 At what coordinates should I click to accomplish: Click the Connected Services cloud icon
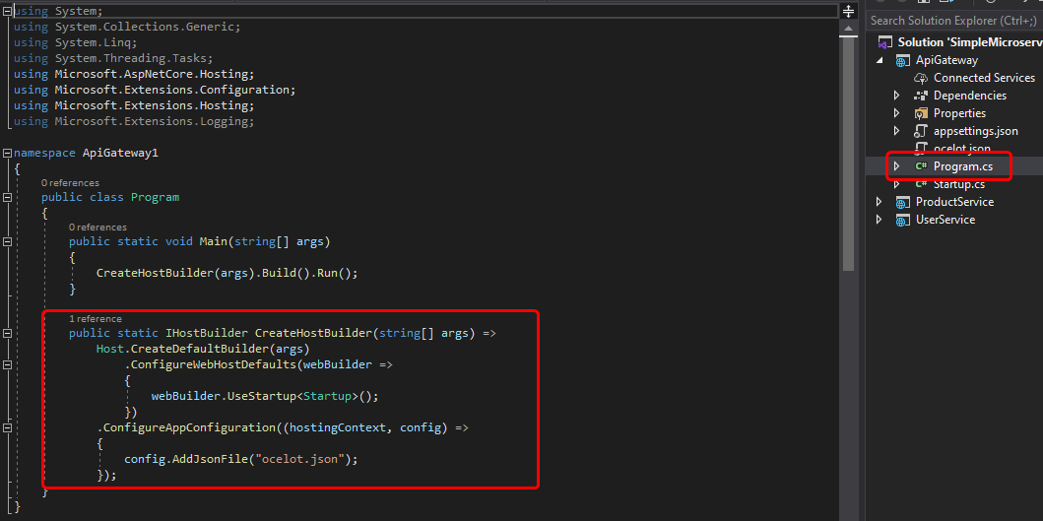921,78
